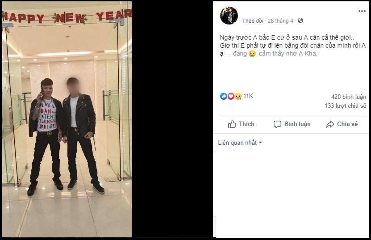Follow the poster via Theo dõi

pyautogui.click(x=252, y=21)
